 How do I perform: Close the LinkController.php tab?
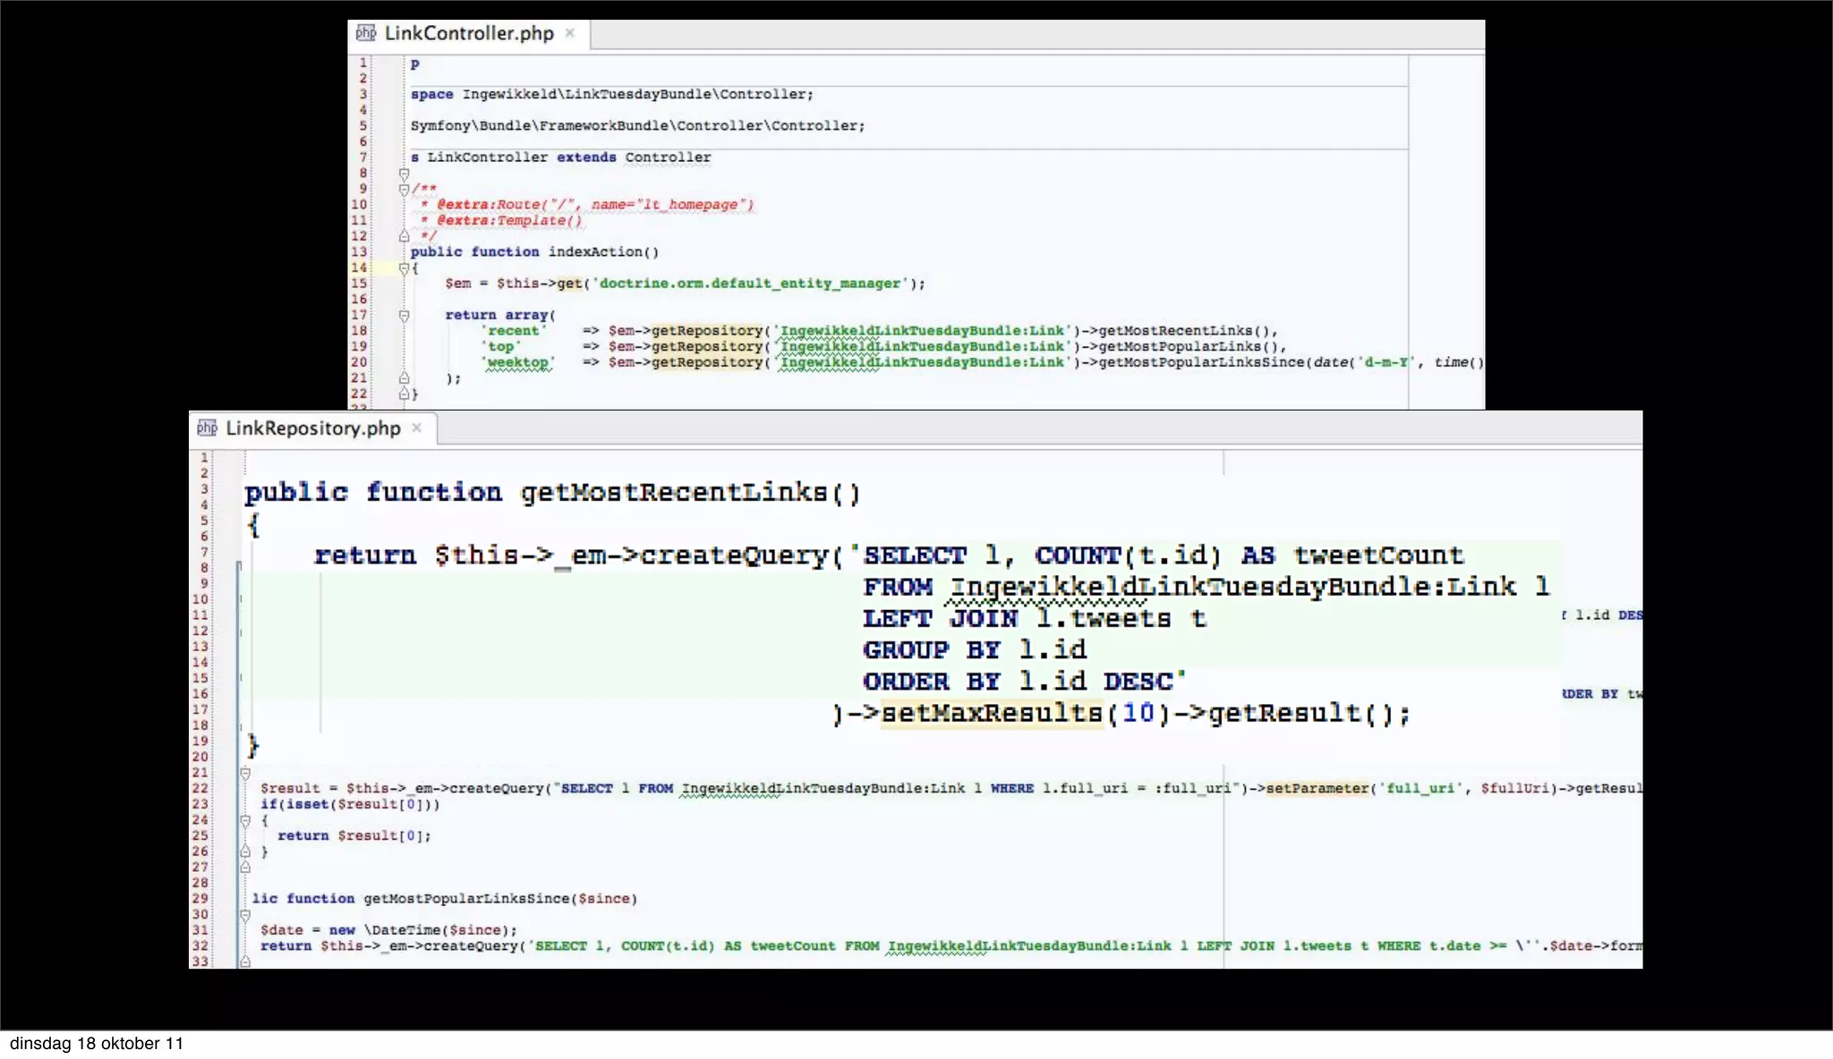tap(570, 33)
